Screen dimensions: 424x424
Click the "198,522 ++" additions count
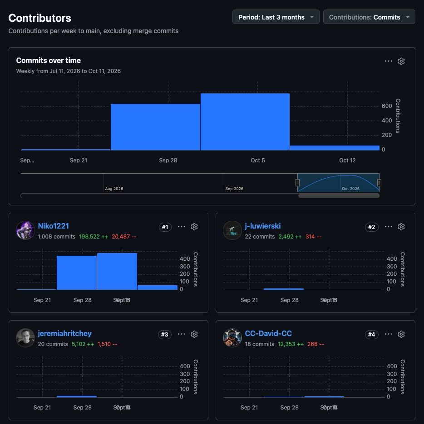[94, 237]
